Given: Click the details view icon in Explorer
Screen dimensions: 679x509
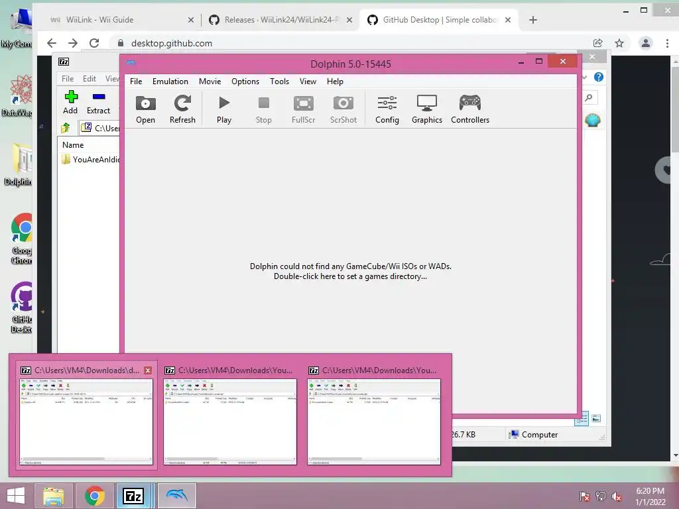Looking at the screenshot, I should [x=582, y=418].
